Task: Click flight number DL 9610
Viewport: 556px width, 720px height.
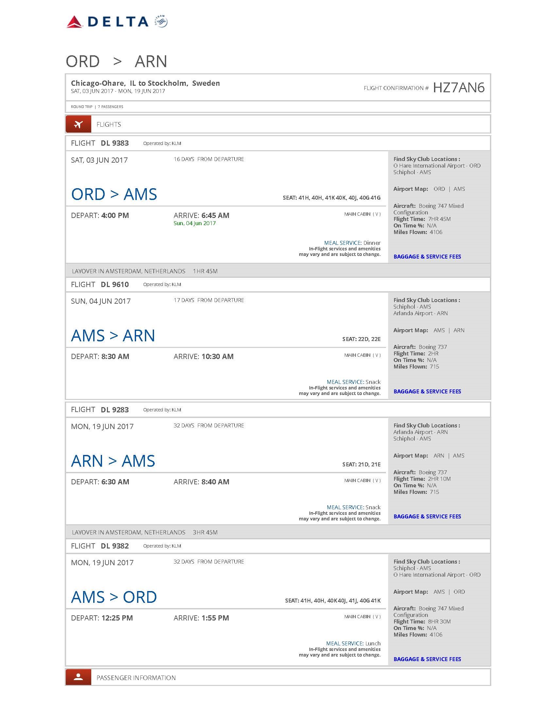Action: click(115, 284)
